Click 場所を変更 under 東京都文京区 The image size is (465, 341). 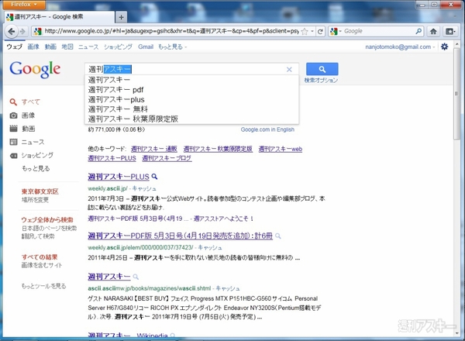tap(35, 199)
